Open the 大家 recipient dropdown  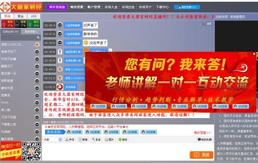pos(53,139)
